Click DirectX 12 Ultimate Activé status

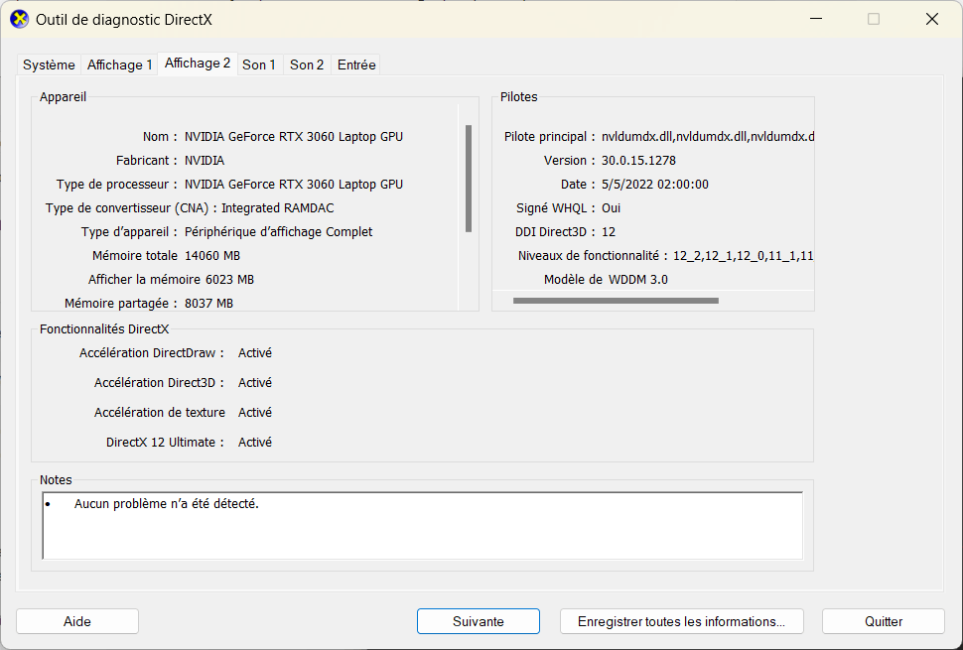255,443
